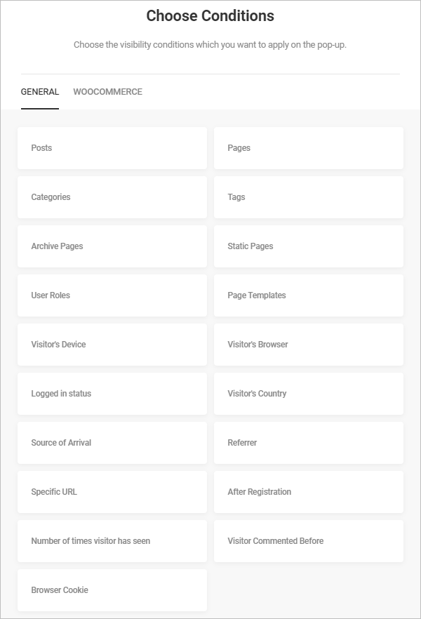The width and height of the screenshot is (421, 619).
Task: Select the Specific URL condition
Action: (x=112, y=492)
